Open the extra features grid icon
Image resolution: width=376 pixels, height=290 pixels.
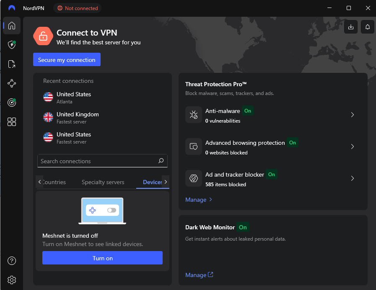click(12, 122)
